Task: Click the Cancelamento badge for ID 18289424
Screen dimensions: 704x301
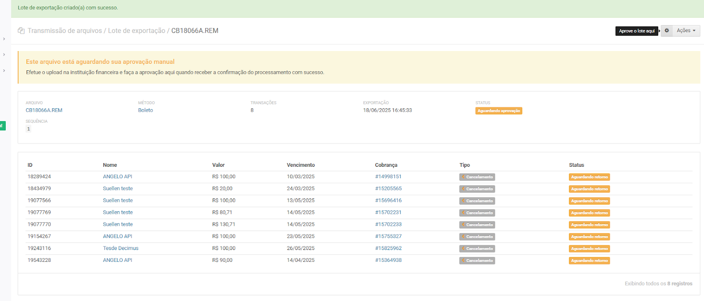Action: [477, 177]
